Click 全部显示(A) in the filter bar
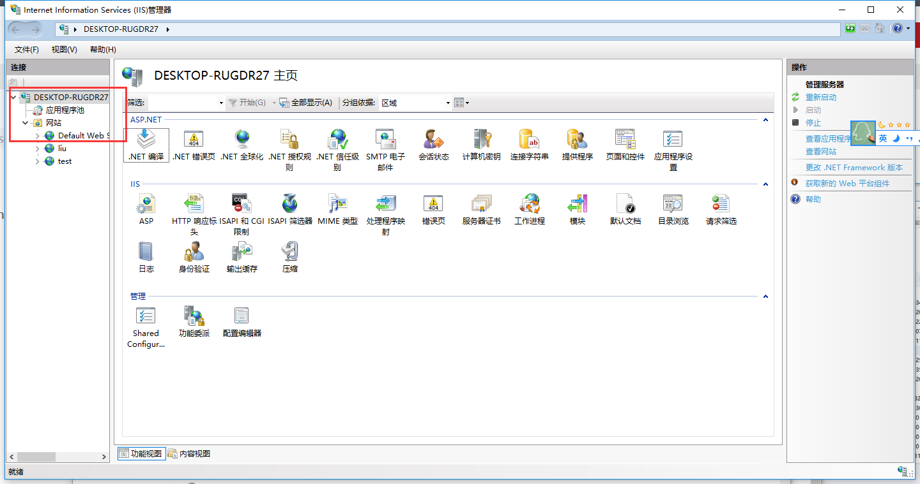 (306, 103)
